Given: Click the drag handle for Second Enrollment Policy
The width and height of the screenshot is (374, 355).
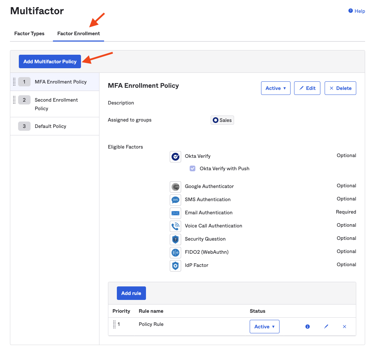Looking at the screenshot, I should pos(14,100).
